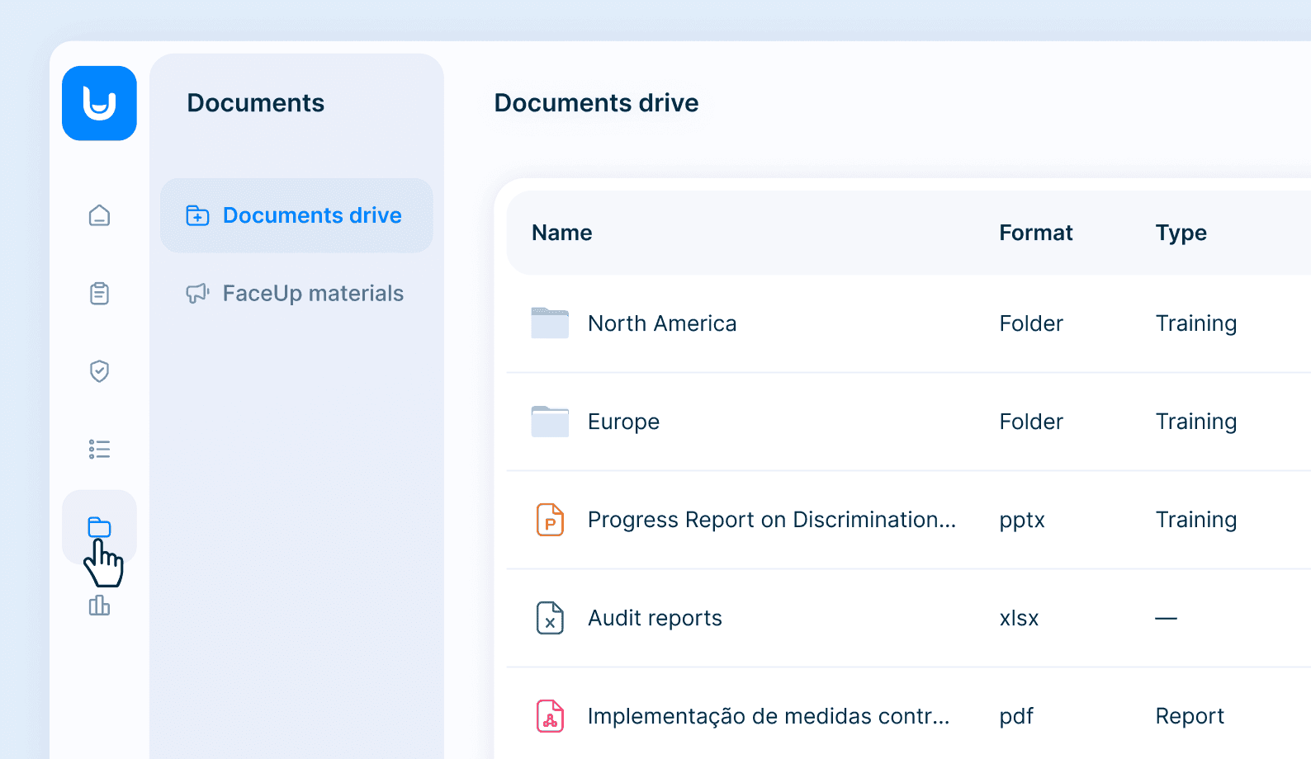This screenshot has width=1311, height=759.
Task: Click the pptx file icon for Progress Report
Action: coord(550,520)
